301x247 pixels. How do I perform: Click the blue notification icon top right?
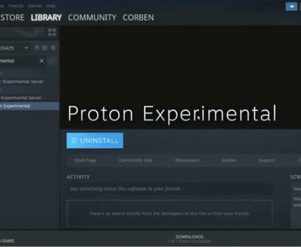tap(291, 7)
